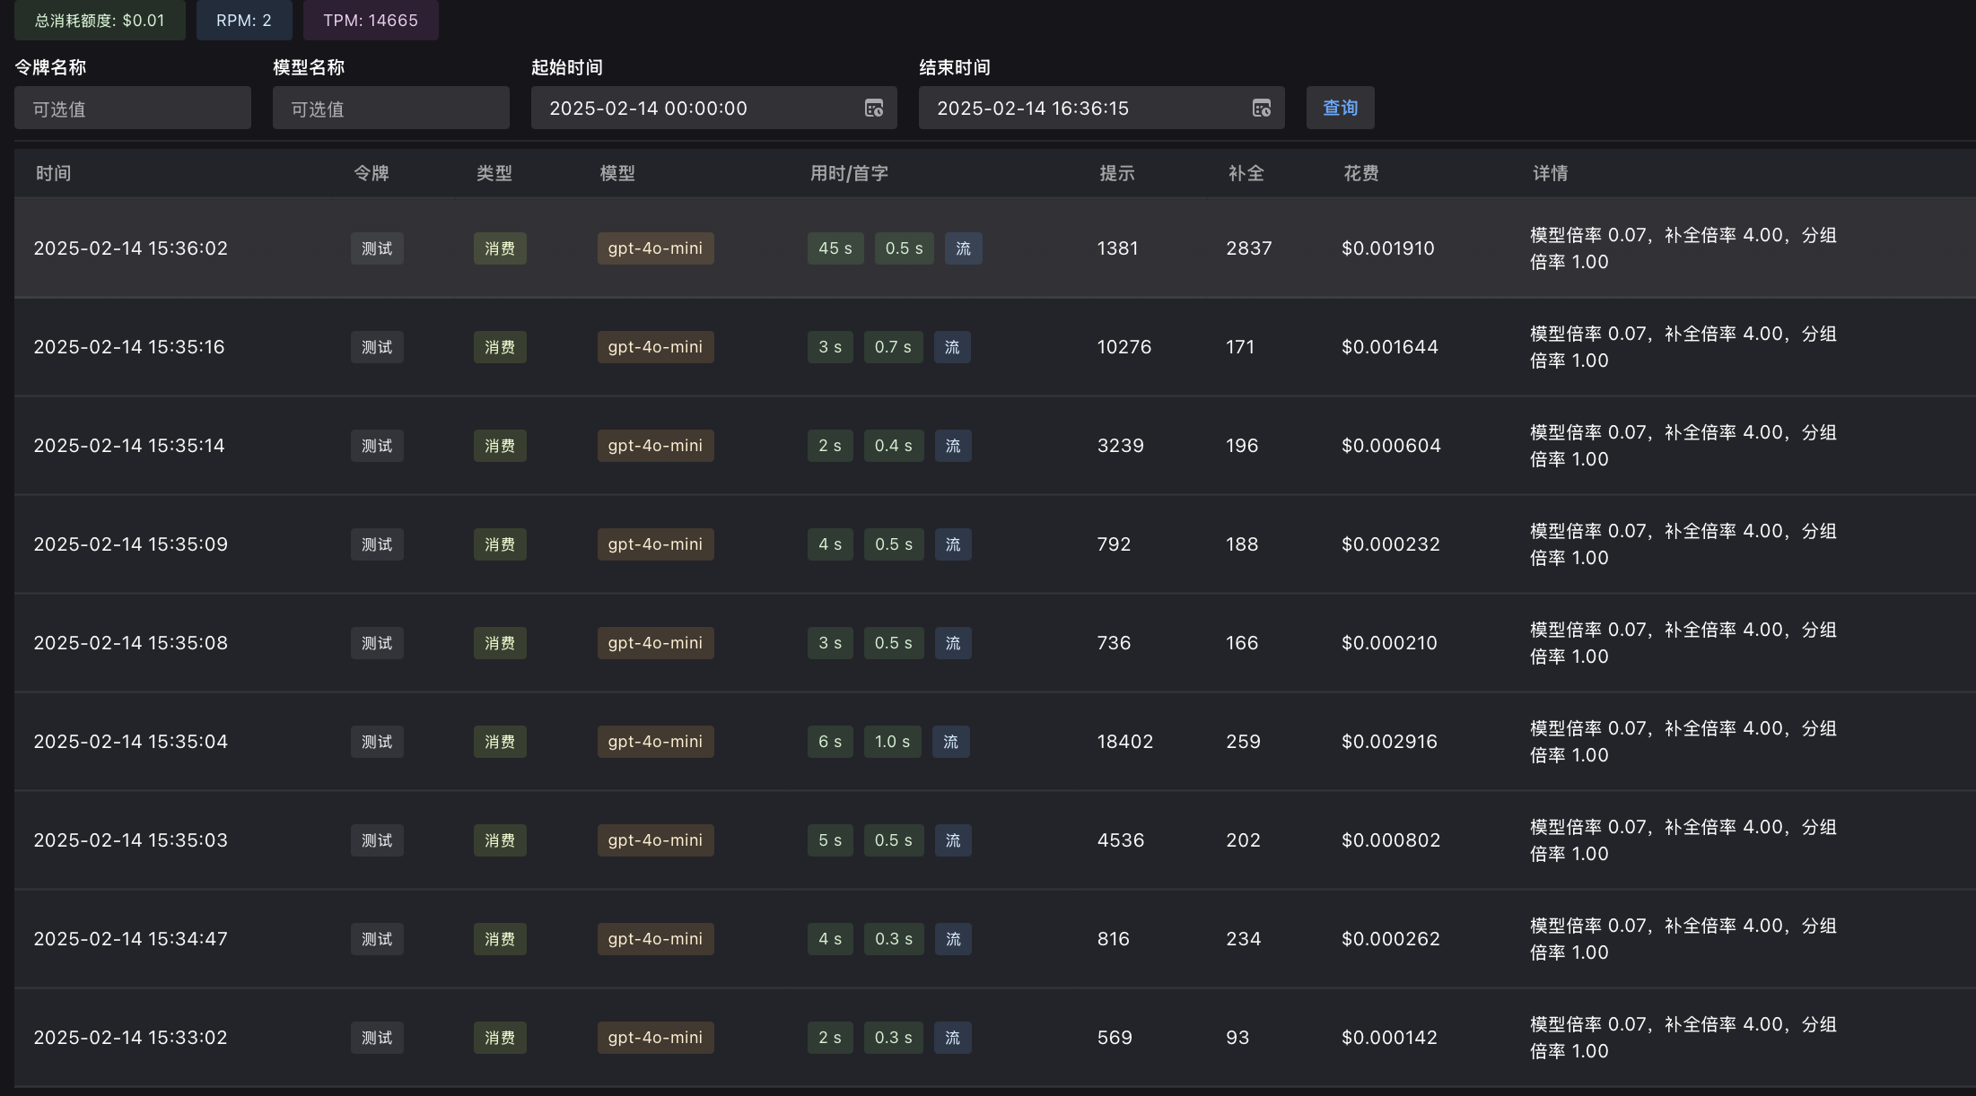Select prompt count 10276
The image size is (1976, 1096).
1124,347
